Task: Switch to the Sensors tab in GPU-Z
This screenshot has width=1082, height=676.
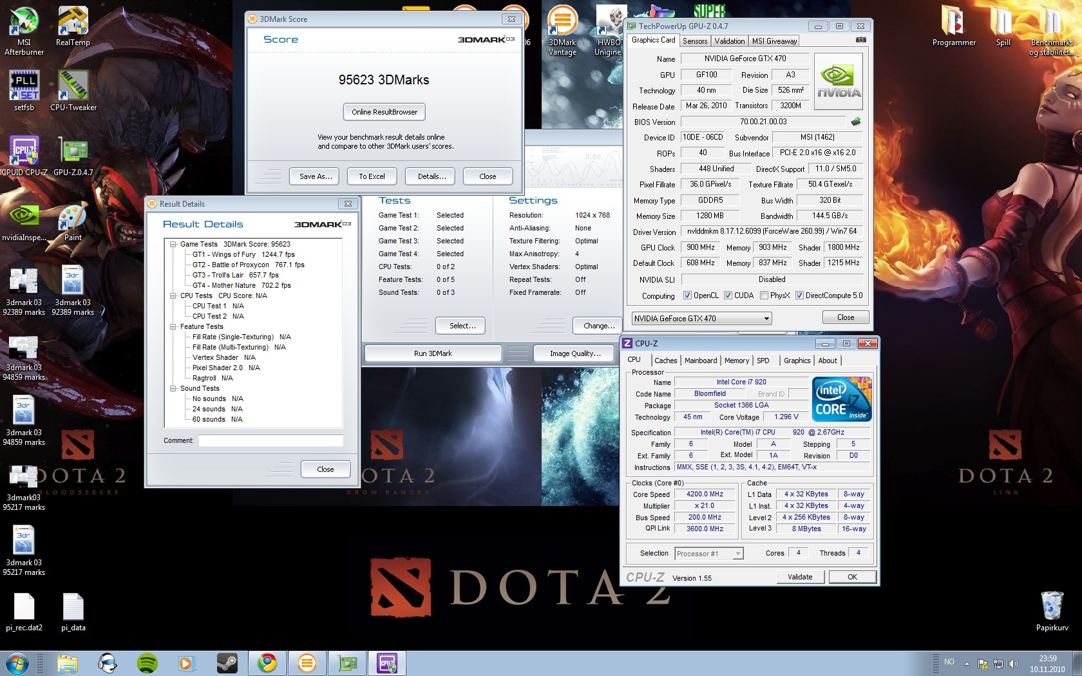Action: pos(695,41)
